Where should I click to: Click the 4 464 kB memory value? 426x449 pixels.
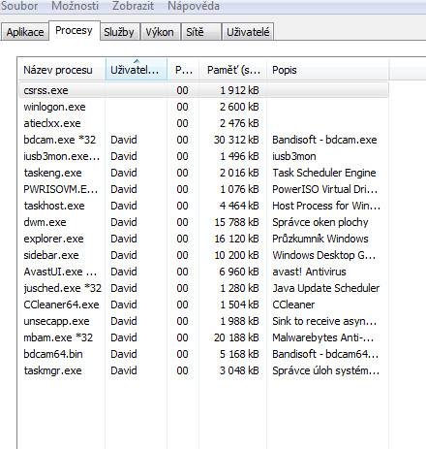[x=239, y=206]
